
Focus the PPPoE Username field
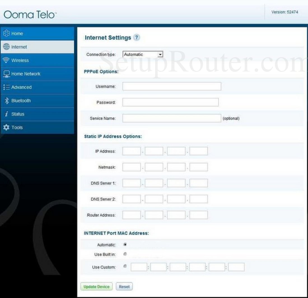click(172, 86)
